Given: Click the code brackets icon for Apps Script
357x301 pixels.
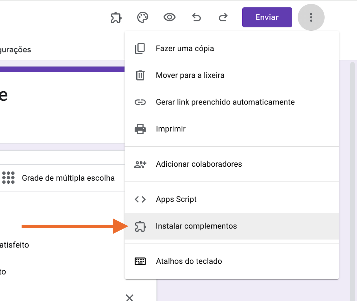Looking at the screenshot, I should pos(140,199).
